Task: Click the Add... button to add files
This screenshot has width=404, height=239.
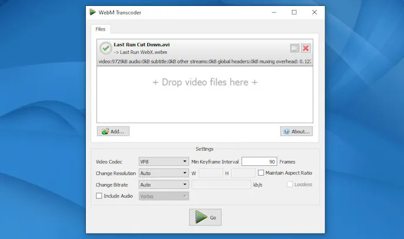Action: click(x=113, y=131)
